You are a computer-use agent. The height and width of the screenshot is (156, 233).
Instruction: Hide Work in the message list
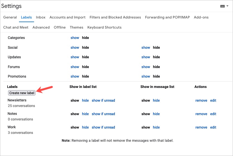[156, 127]
